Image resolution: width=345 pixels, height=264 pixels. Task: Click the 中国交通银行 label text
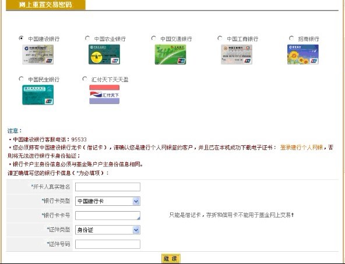click(176, 39)
